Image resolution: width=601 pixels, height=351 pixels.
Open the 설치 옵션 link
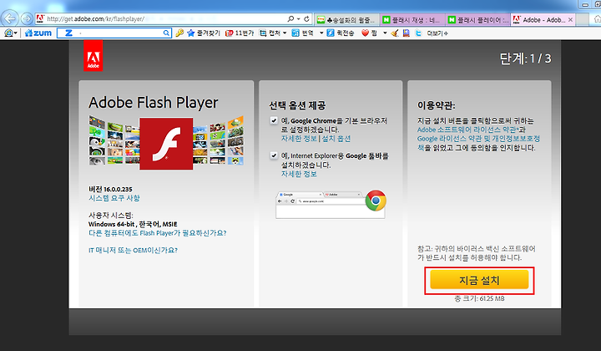pyautogui.click(x=336, y=139)
